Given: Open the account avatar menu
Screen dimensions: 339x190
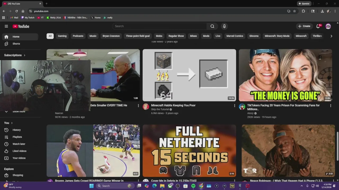Looking at the screenshot, I should 328,26.
